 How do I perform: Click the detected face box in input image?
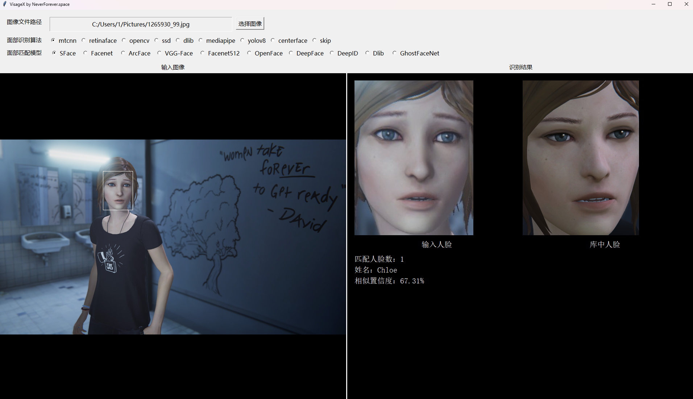(x=118, y=191)
